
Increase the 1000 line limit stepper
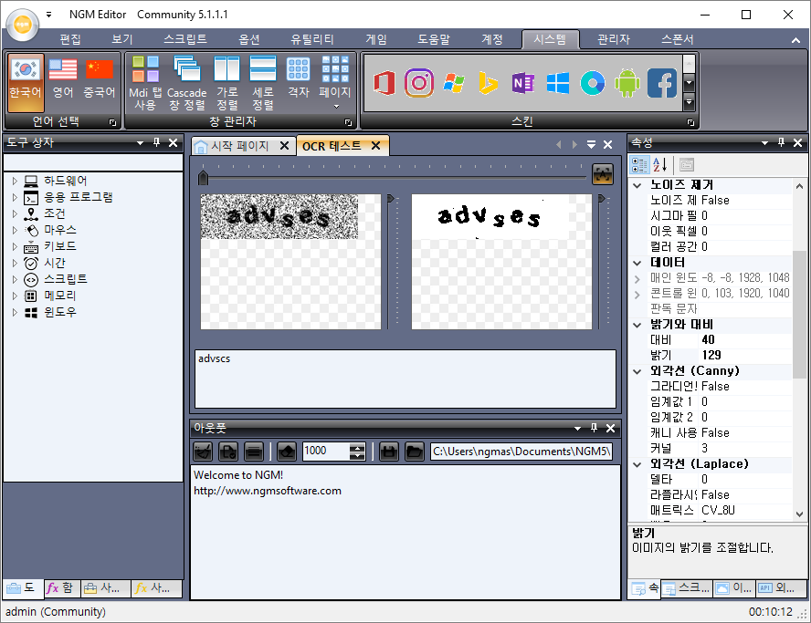coord(357,447)
